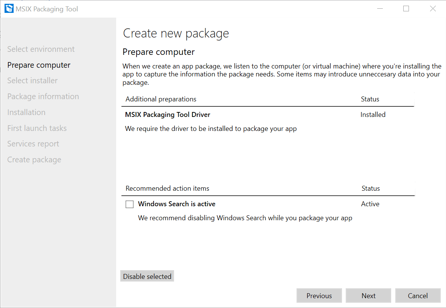Click the MSIX Packaging Tool Driver row
The width and height of the screenshot is (446, 308).
[168, 114]
